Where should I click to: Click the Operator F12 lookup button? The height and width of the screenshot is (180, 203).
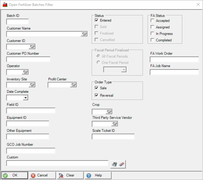click(x=26, y=72)
